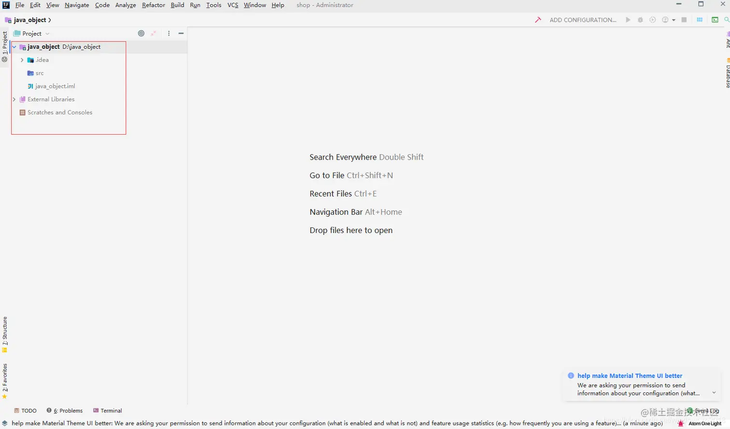Open the View menu

[x=53, y=5]
